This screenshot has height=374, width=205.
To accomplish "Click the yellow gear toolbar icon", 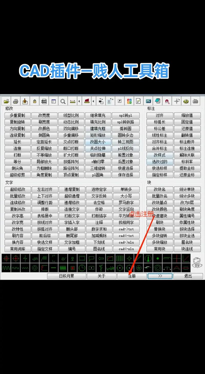I will click(x=186, y=101).
